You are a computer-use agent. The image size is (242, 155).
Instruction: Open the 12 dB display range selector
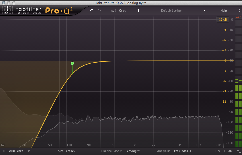click(223, 19)
